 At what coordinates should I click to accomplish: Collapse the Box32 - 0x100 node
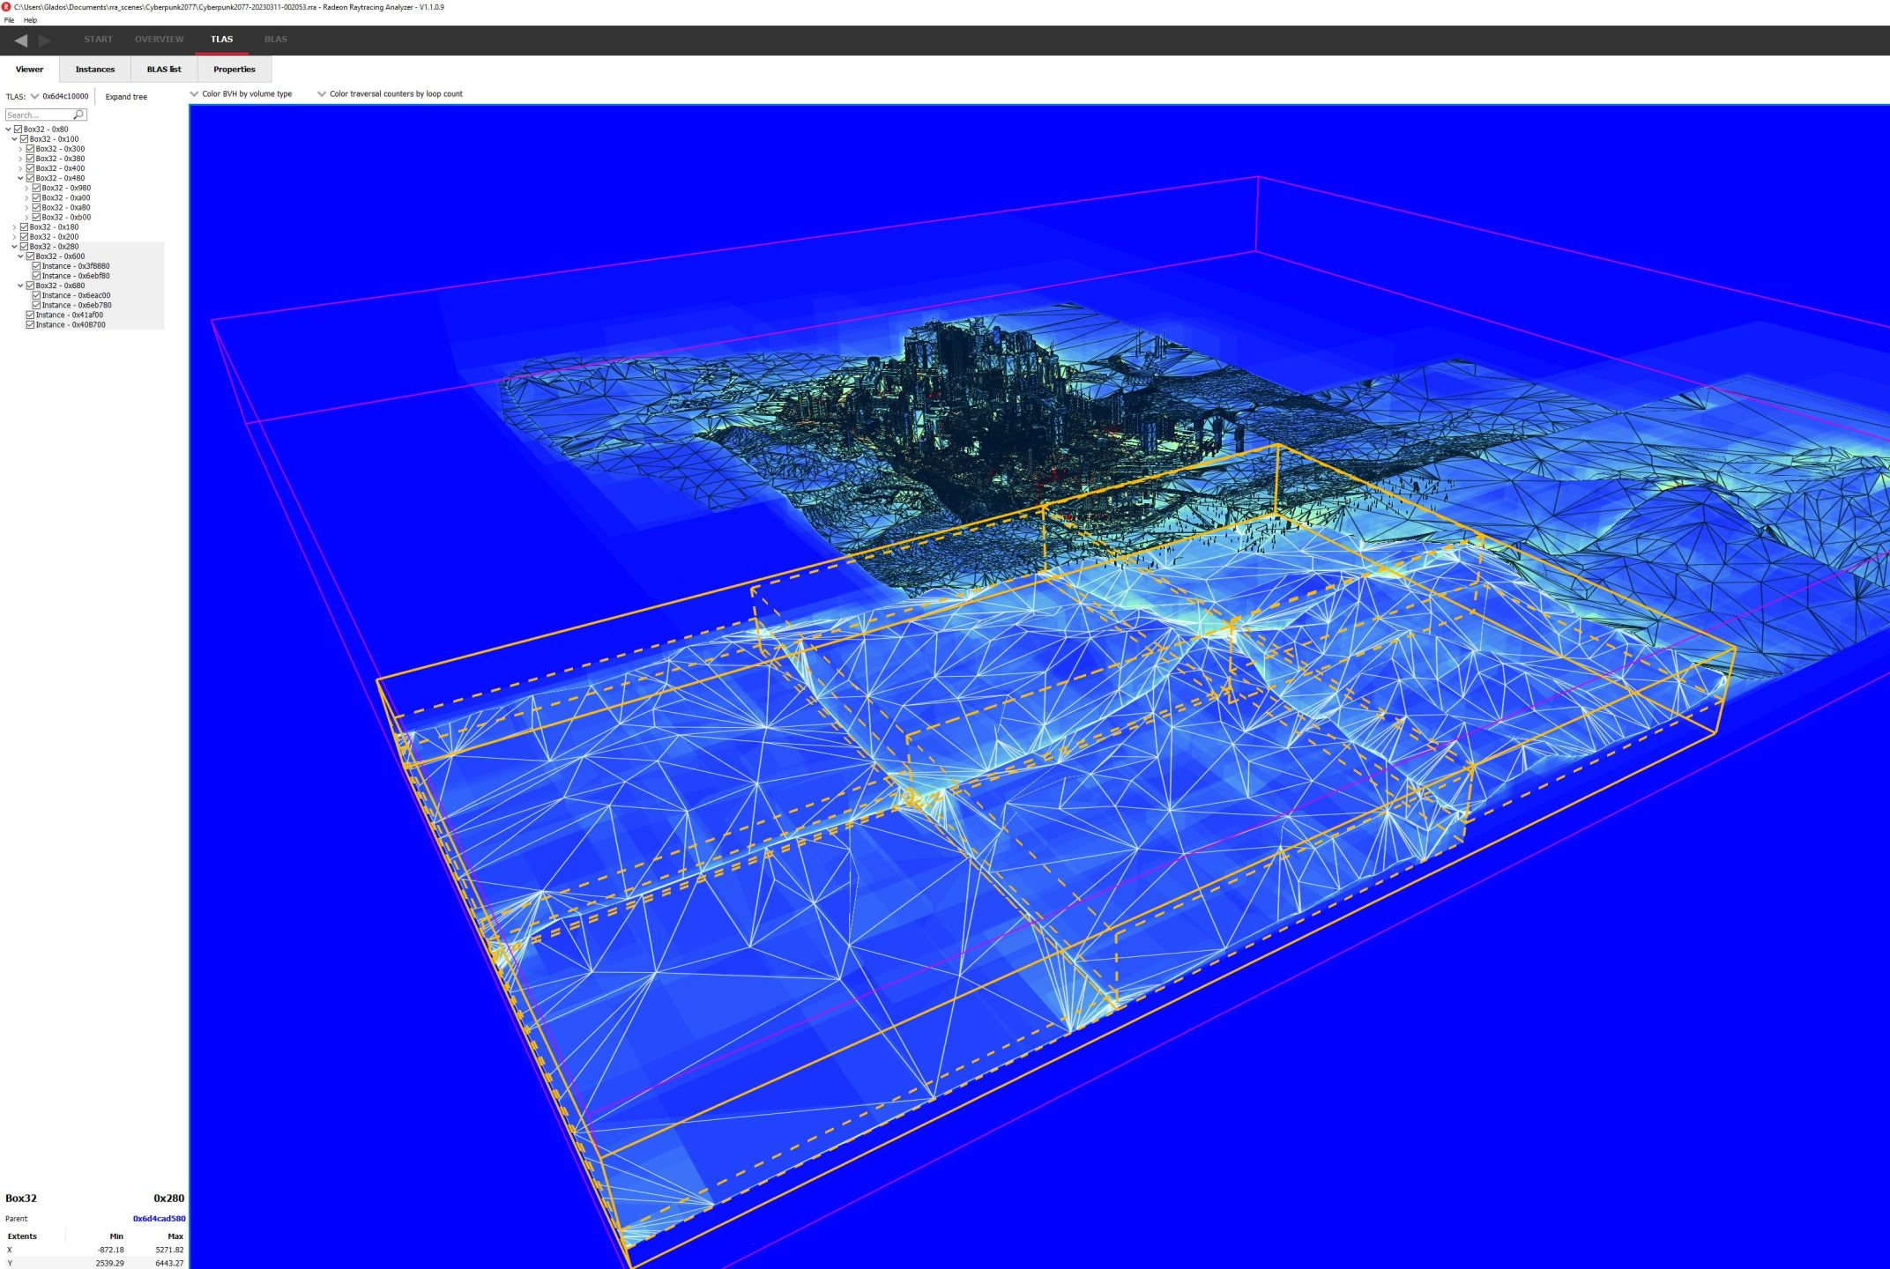14,139
